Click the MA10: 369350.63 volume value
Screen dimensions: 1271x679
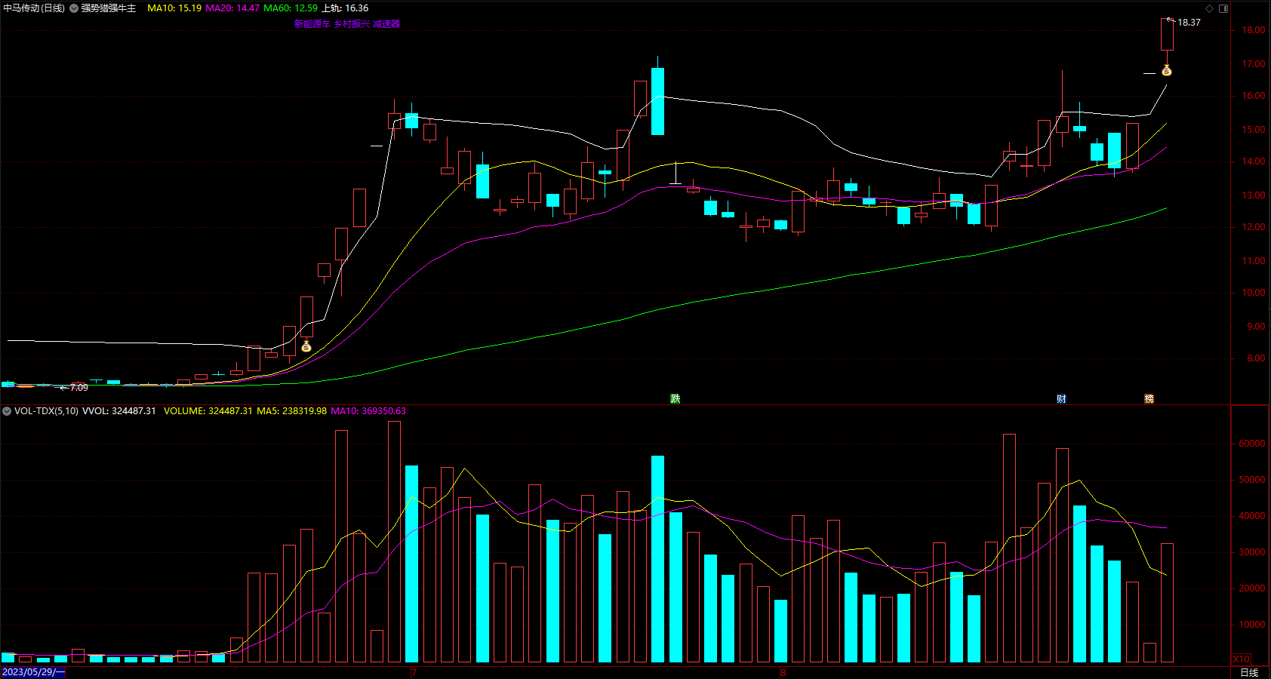coord(368,411)
